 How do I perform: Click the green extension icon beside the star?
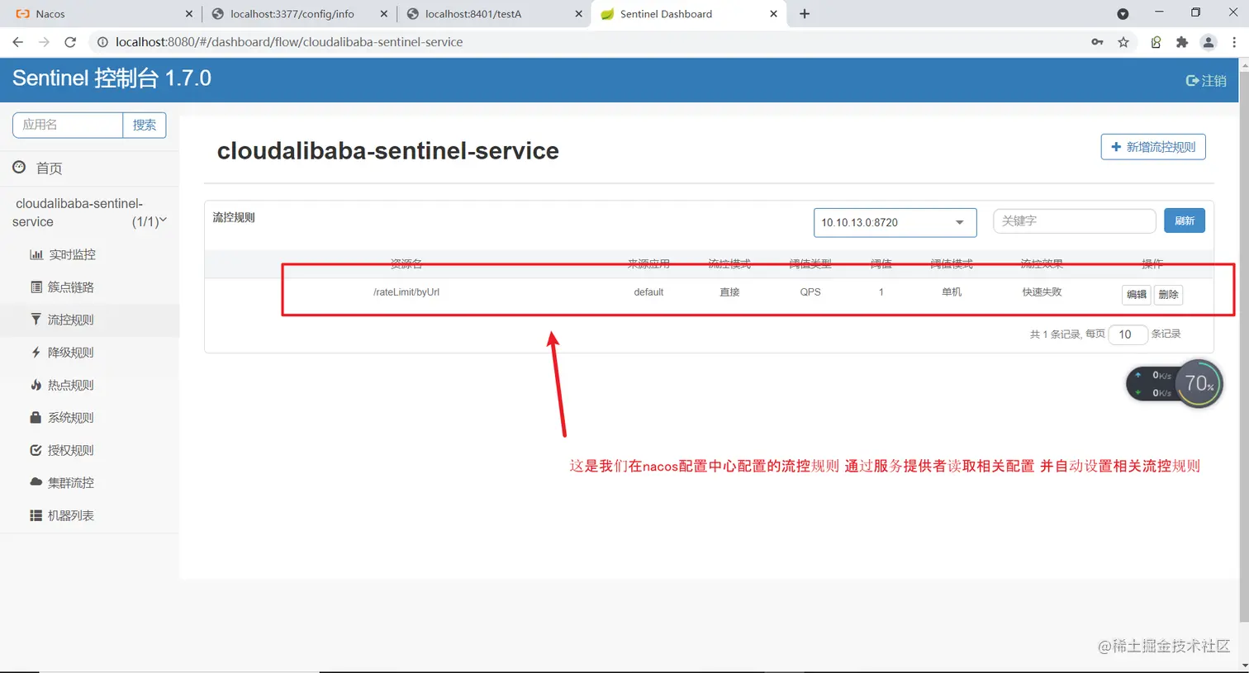1156,42
